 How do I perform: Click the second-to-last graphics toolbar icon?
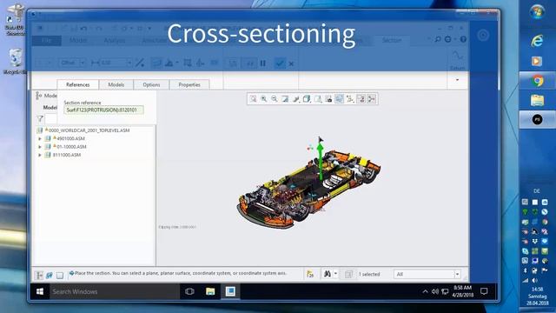click(361, 99)
